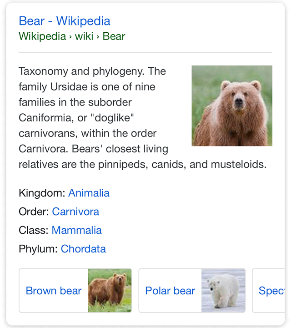Click the "Kingdom:" label

click(x=42, y=193)
